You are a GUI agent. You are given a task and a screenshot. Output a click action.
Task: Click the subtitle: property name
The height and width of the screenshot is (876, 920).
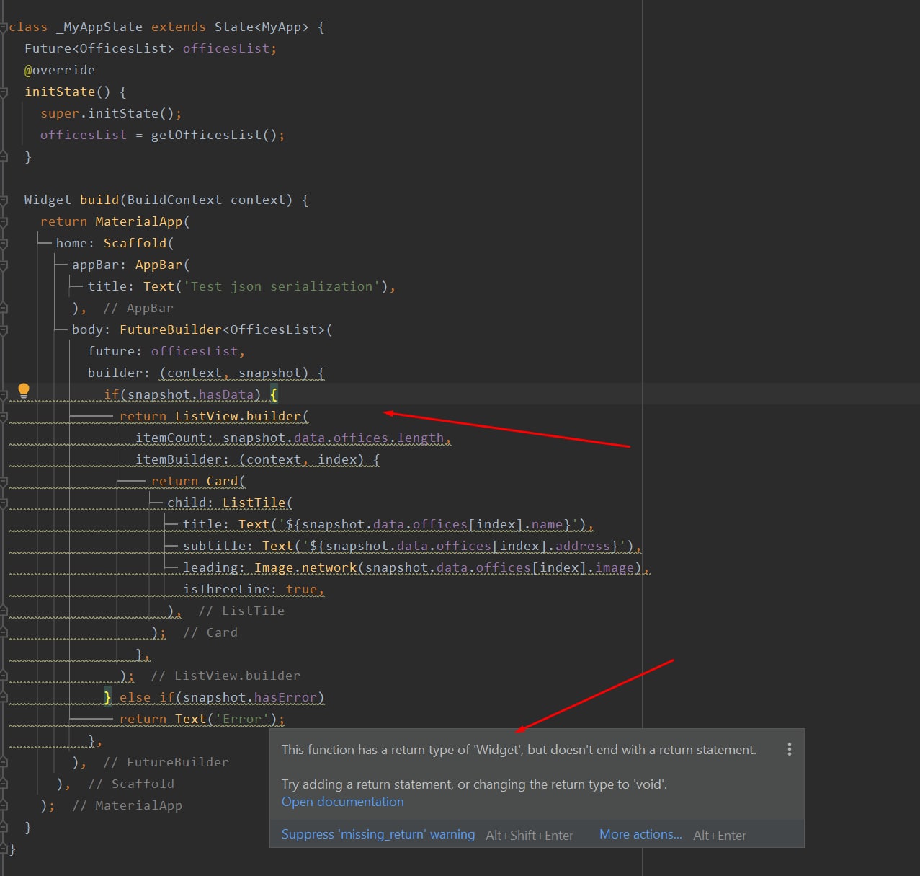click(218, 546)
